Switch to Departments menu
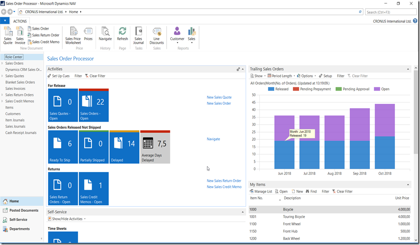The height and width of the screenshot is (245, 420). tap(22, 229)
